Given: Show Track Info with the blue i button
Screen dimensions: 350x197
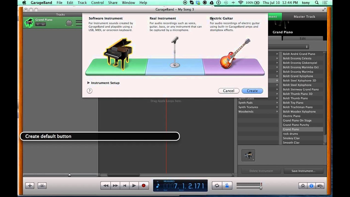Looking at the screenshot, I should [311, 186].
